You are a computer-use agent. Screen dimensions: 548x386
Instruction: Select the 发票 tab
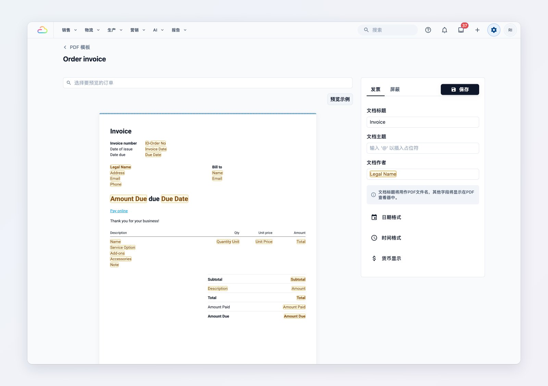point(376,89)
